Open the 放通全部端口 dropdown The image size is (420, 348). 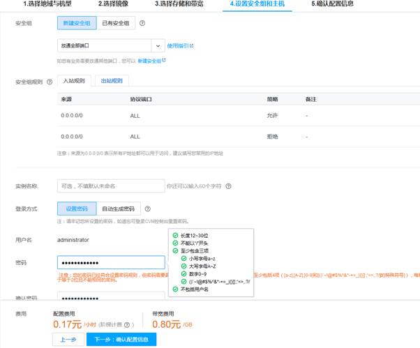point(110,45)
